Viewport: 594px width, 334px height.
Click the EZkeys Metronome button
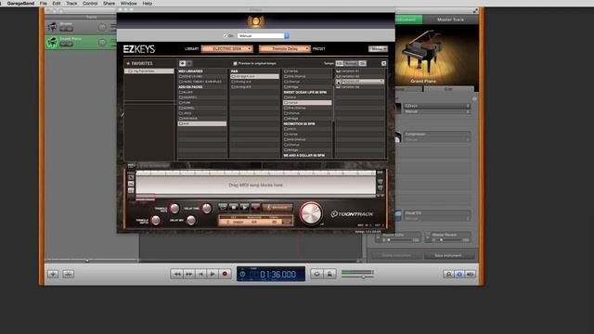point(278,207)
